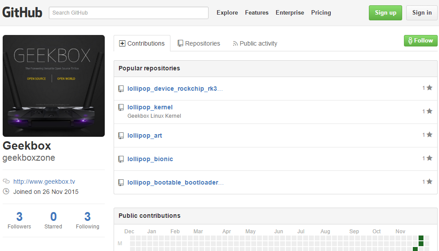View the 3 Following list
Screen dimensions: 439x251
[87, 220]
